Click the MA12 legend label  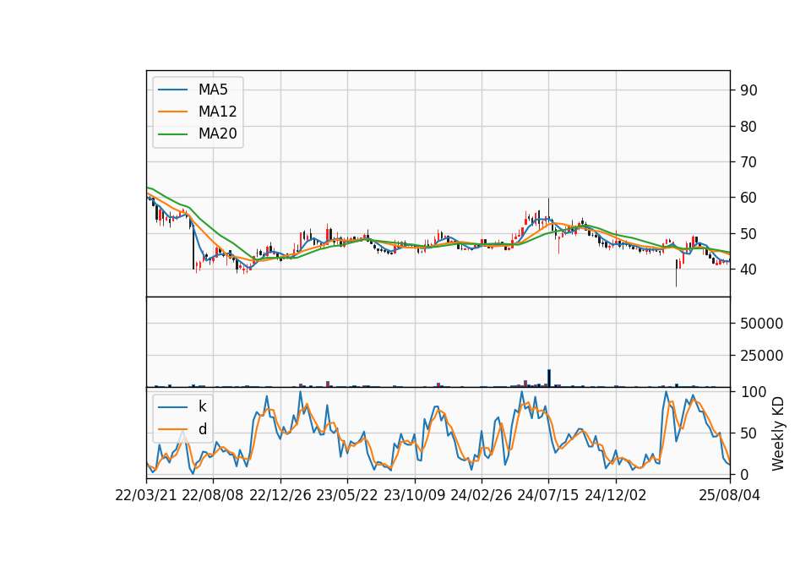pyautogui.click(x=217, y=112)
